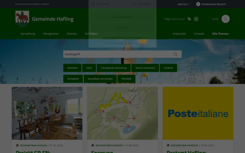Click calendar icon of 13.06.2025 Bekanntmachungen post
This screenshot has width=245, height=153.
tap(93, 145)
